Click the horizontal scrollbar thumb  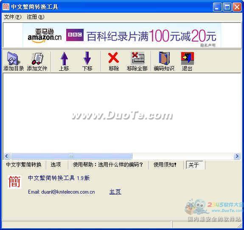tap(72, 156)
